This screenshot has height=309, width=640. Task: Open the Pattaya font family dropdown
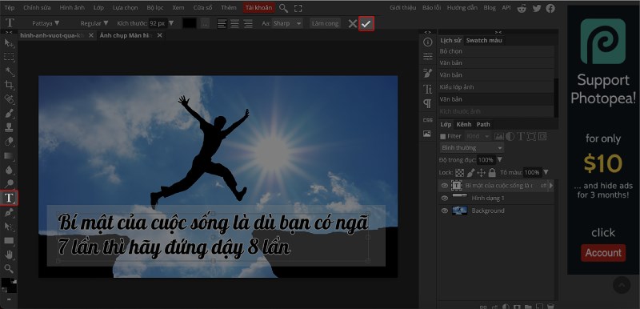46,23
